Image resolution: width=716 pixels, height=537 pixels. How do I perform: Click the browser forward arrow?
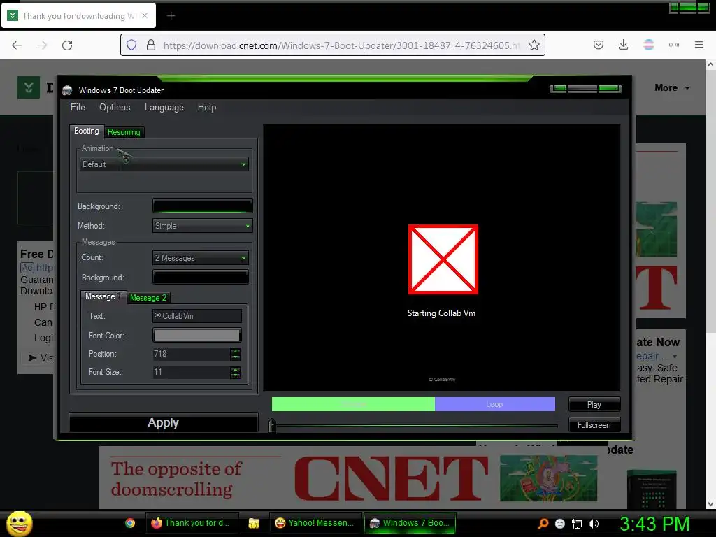coord(42,45)
